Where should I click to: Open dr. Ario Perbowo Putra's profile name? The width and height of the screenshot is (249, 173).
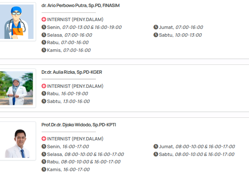pos(81,6)
